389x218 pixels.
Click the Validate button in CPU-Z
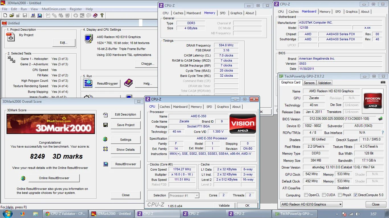[x=224, y=206]
